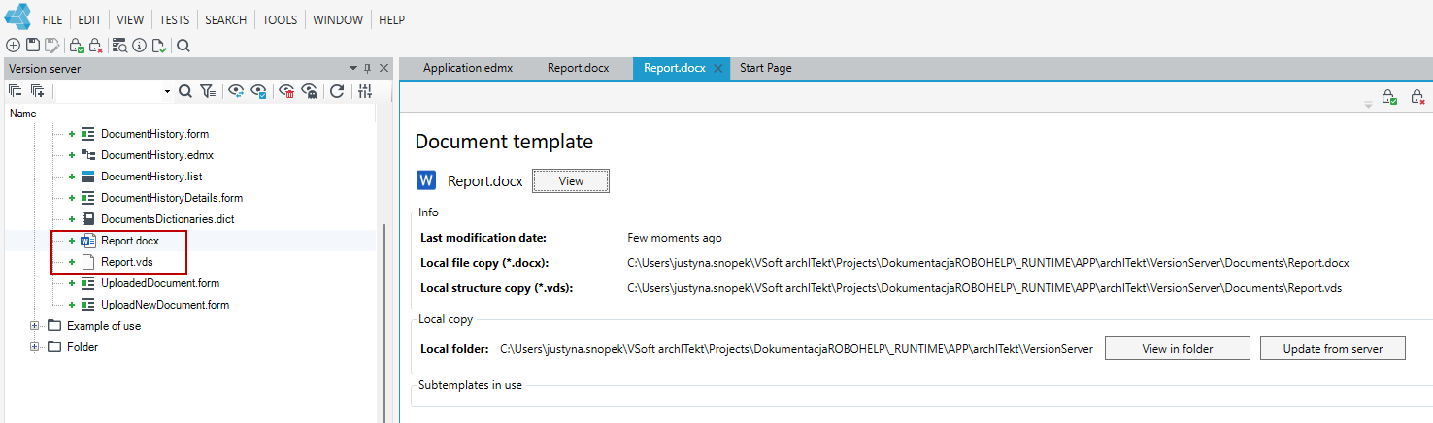Image resolution: width=1433 pixels, height=423 pixels.
Task: Click the archITekt application logo
Action: point(17,18)
